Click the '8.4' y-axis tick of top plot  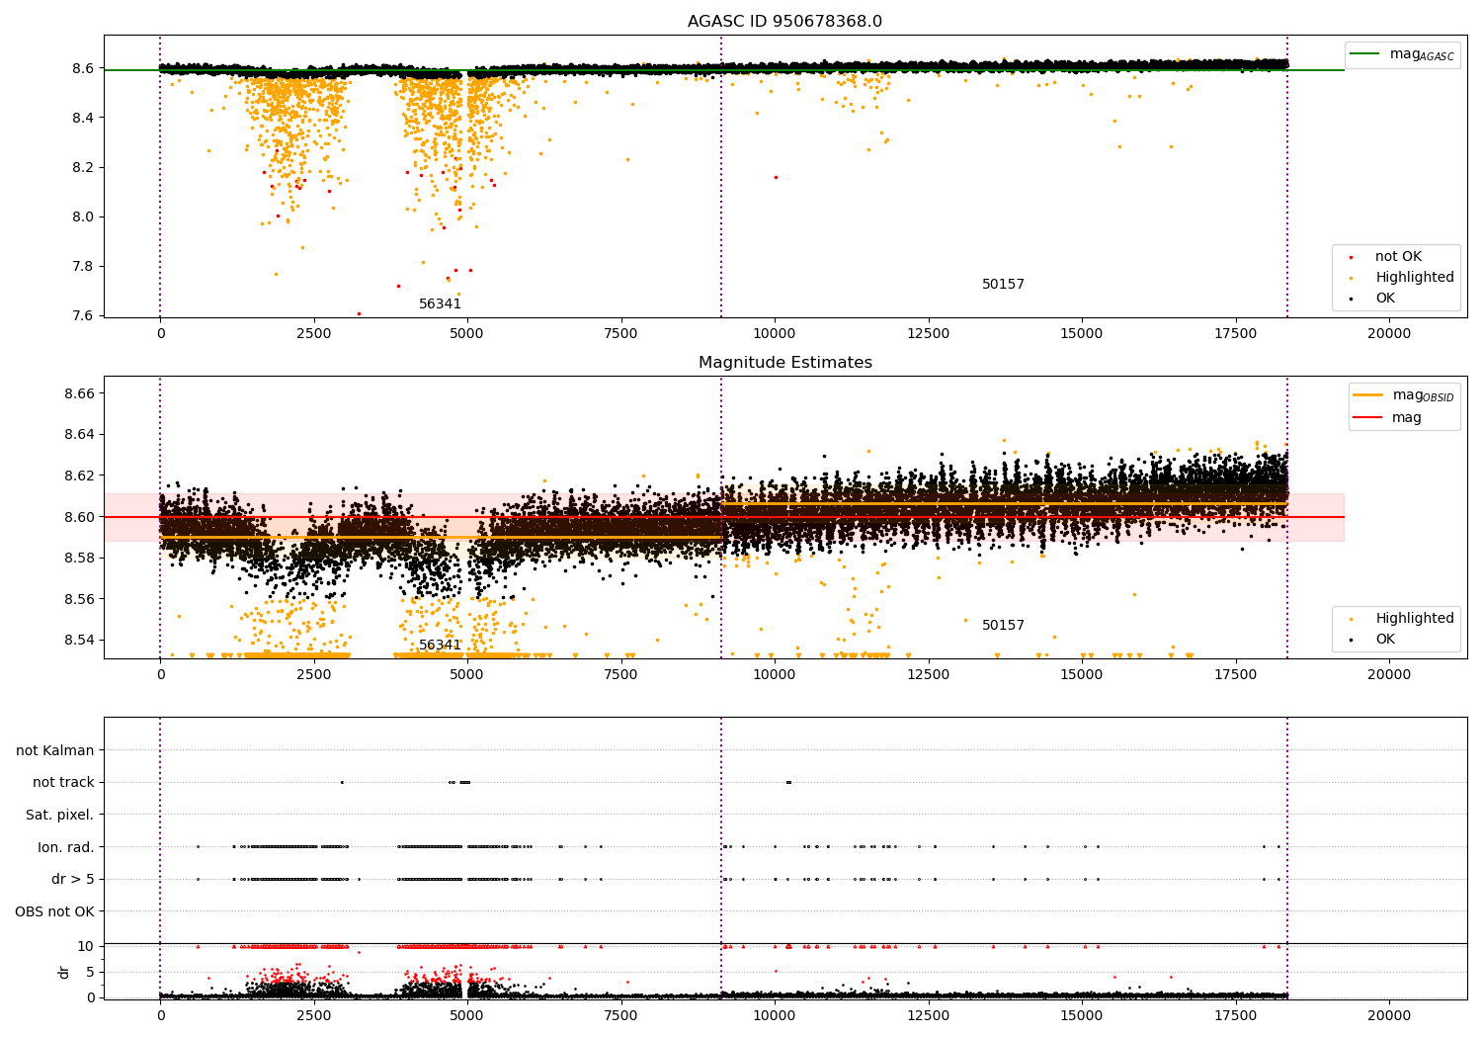tap(84, 118)
